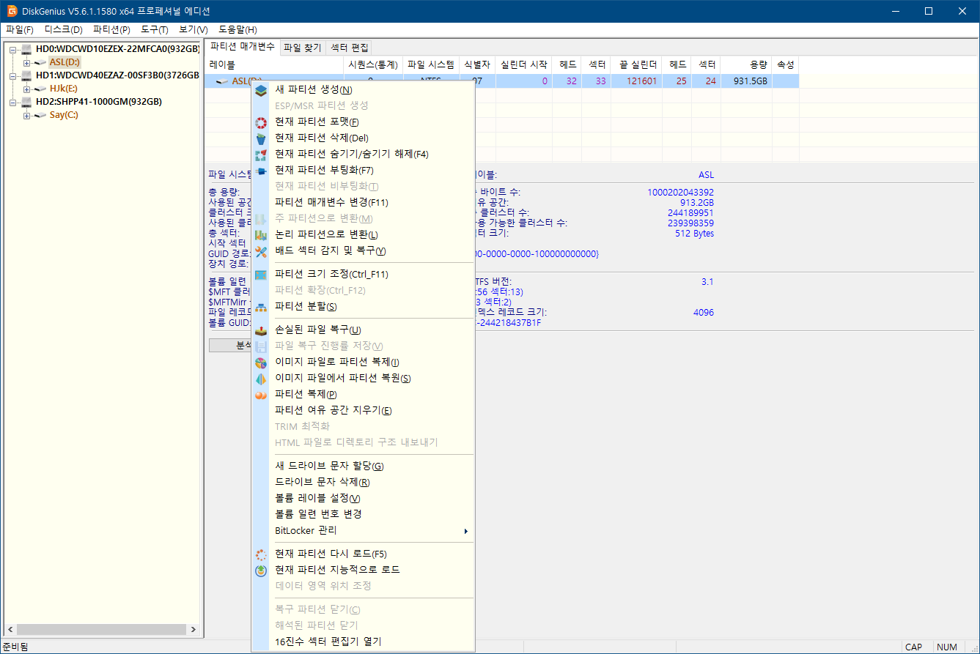Open the 보기(V) menu
The height and width of the screenshot is (654, 980).
click(x=194, y=30)
